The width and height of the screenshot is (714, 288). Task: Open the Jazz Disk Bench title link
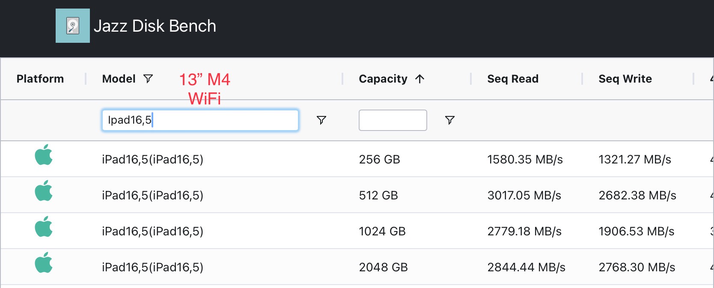point(155,26)
